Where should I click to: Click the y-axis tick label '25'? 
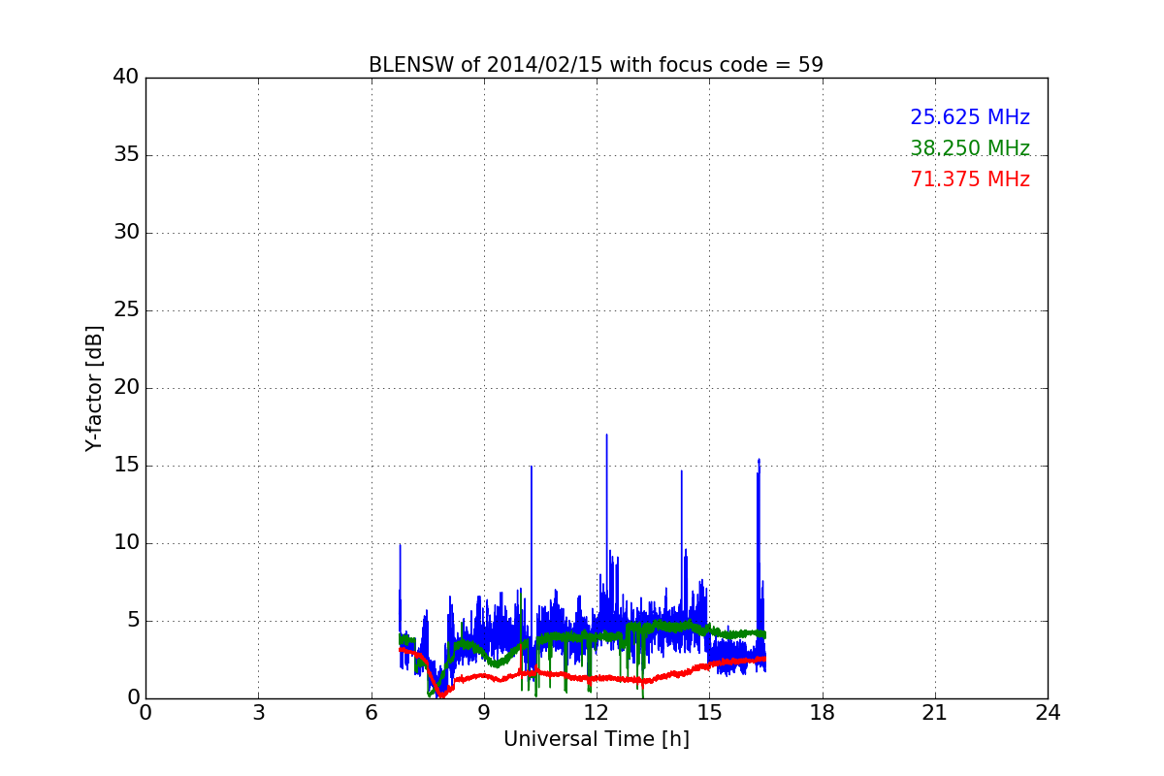126,310
